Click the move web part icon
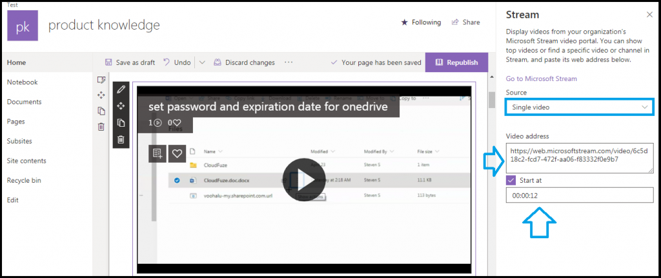The height and width of the screenshot is (278, 661). click(121, 106)
